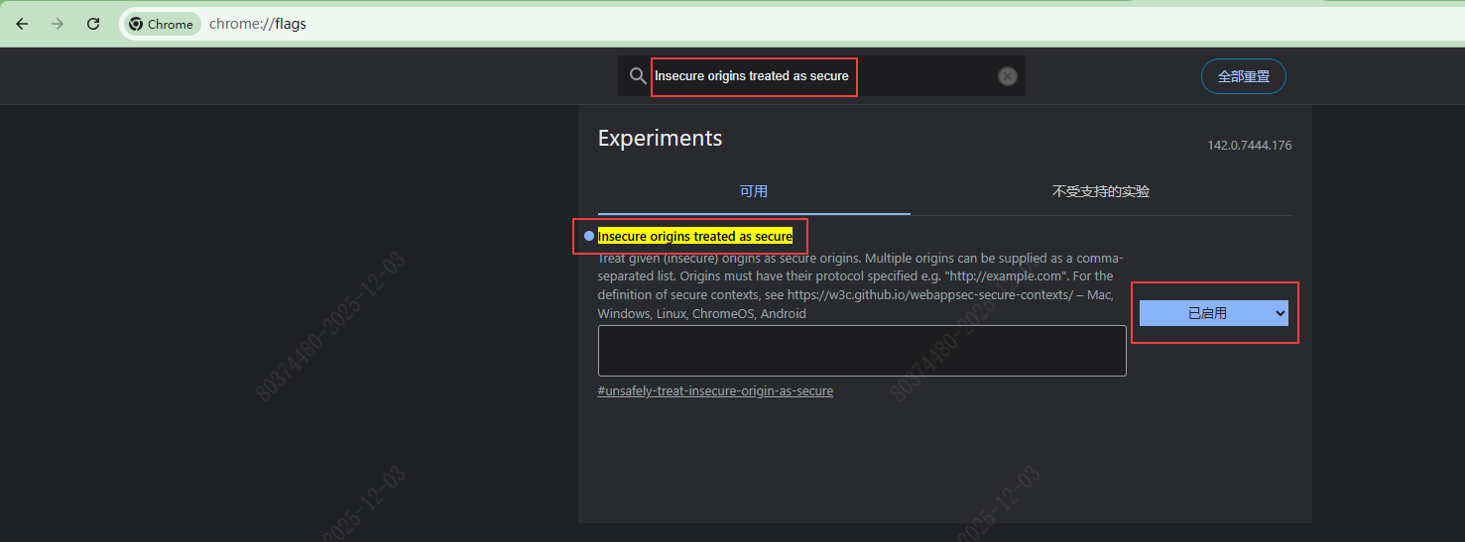Reload the chrome://flags page
Image resolution: width=1465 pixels, height=542 pixels.
[93, 24]
